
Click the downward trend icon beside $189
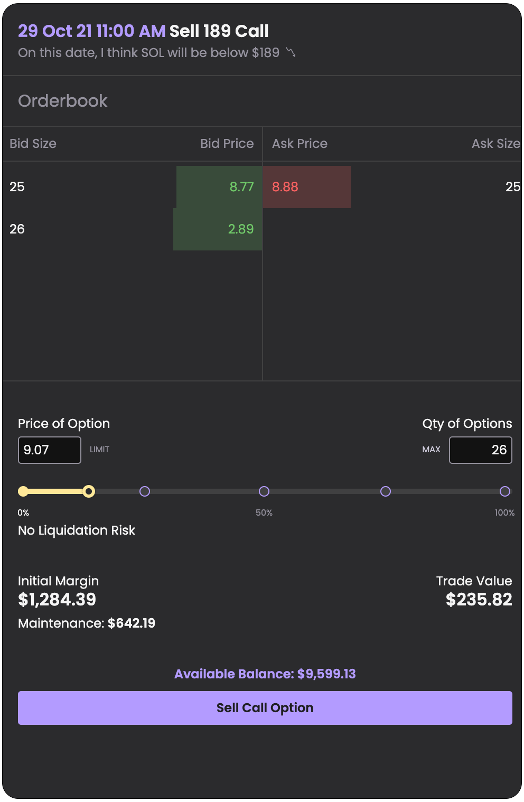coord(291,52)
